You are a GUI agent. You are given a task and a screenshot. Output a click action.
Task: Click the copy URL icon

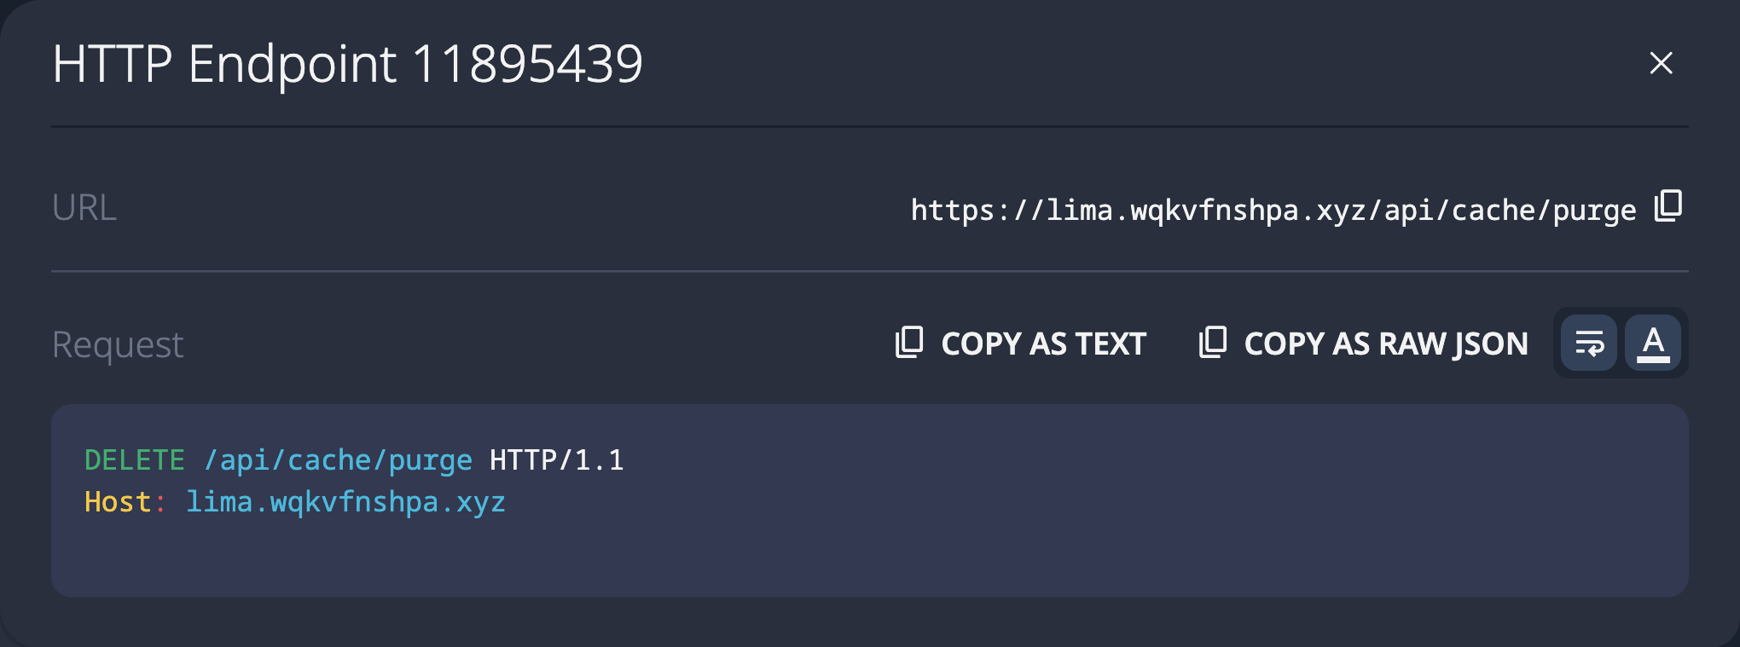pyautogui.click(x=1667, y=208)
